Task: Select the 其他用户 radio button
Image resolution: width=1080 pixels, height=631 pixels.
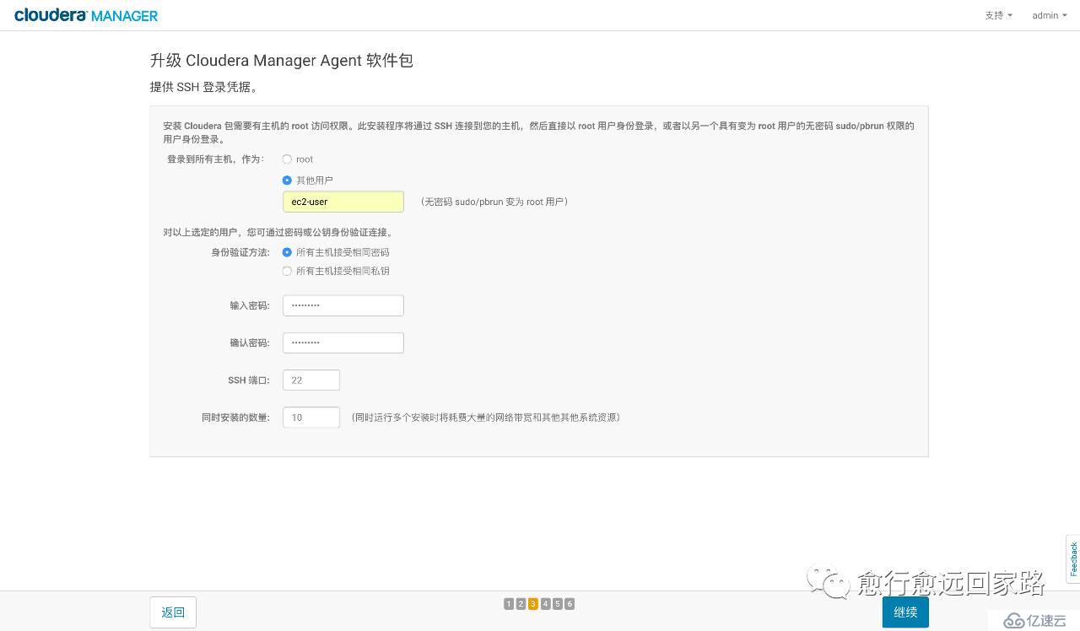Action: (287, 181)
